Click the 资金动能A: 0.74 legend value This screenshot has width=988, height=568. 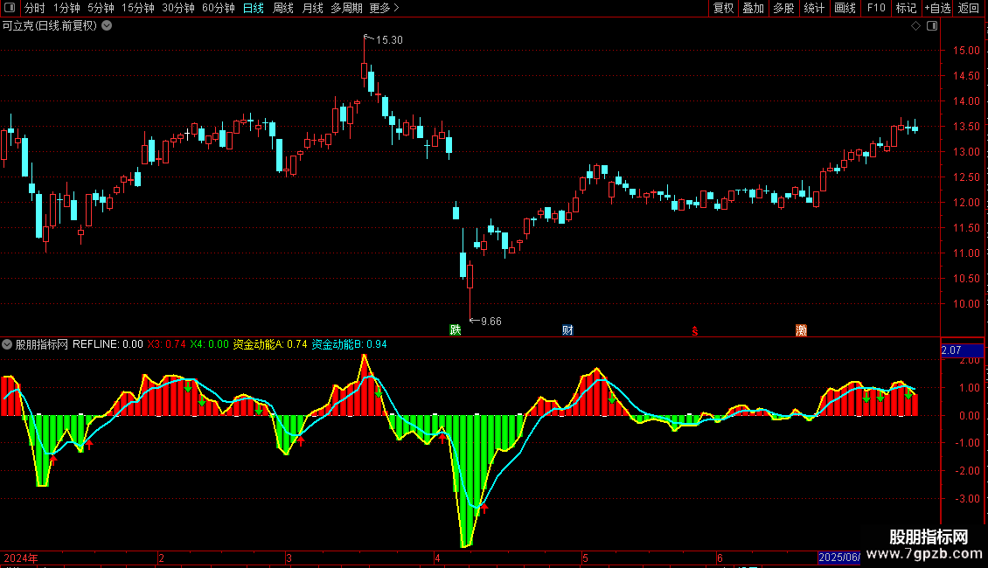tap(270, 344)
